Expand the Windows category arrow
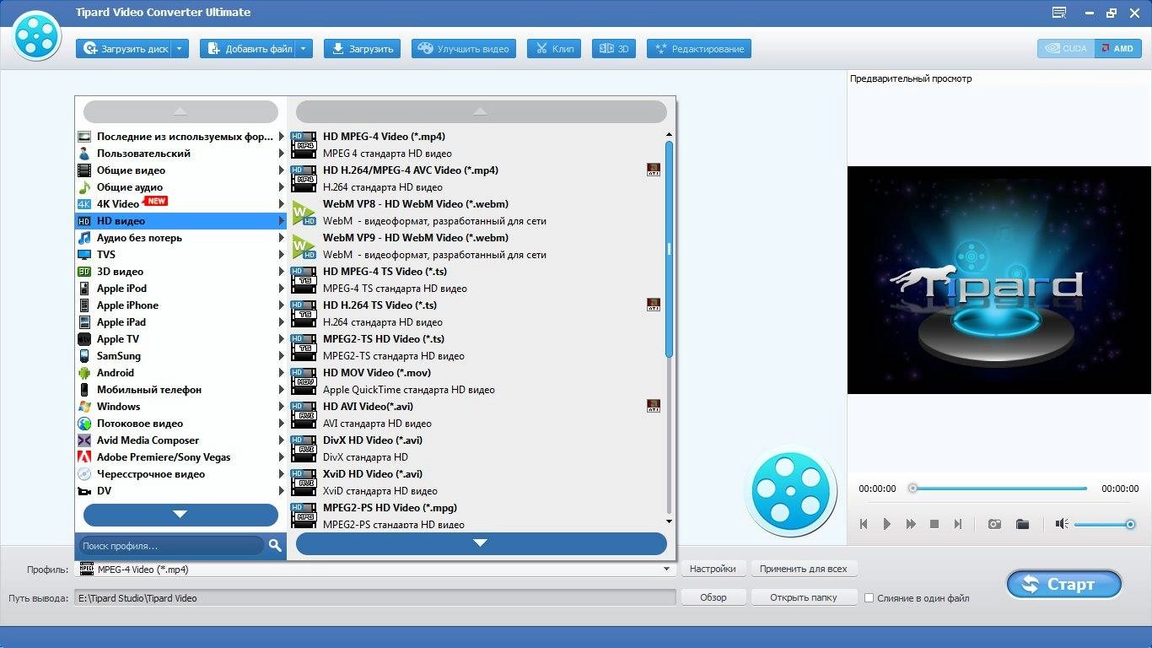The width and height of the screenshot is (1152, 648). click(282, 406)
